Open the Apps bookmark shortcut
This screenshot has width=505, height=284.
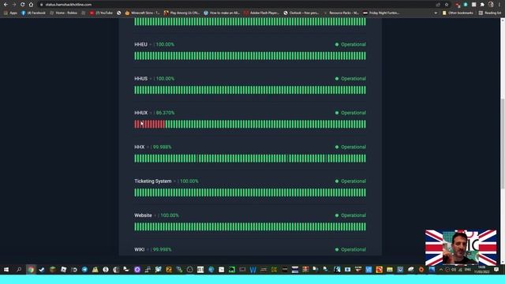[10, 13]
